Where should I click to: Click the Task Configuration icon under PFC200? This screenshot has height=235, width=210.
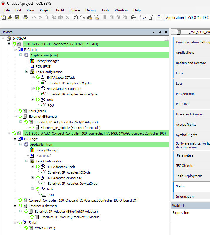pos(32,72)
